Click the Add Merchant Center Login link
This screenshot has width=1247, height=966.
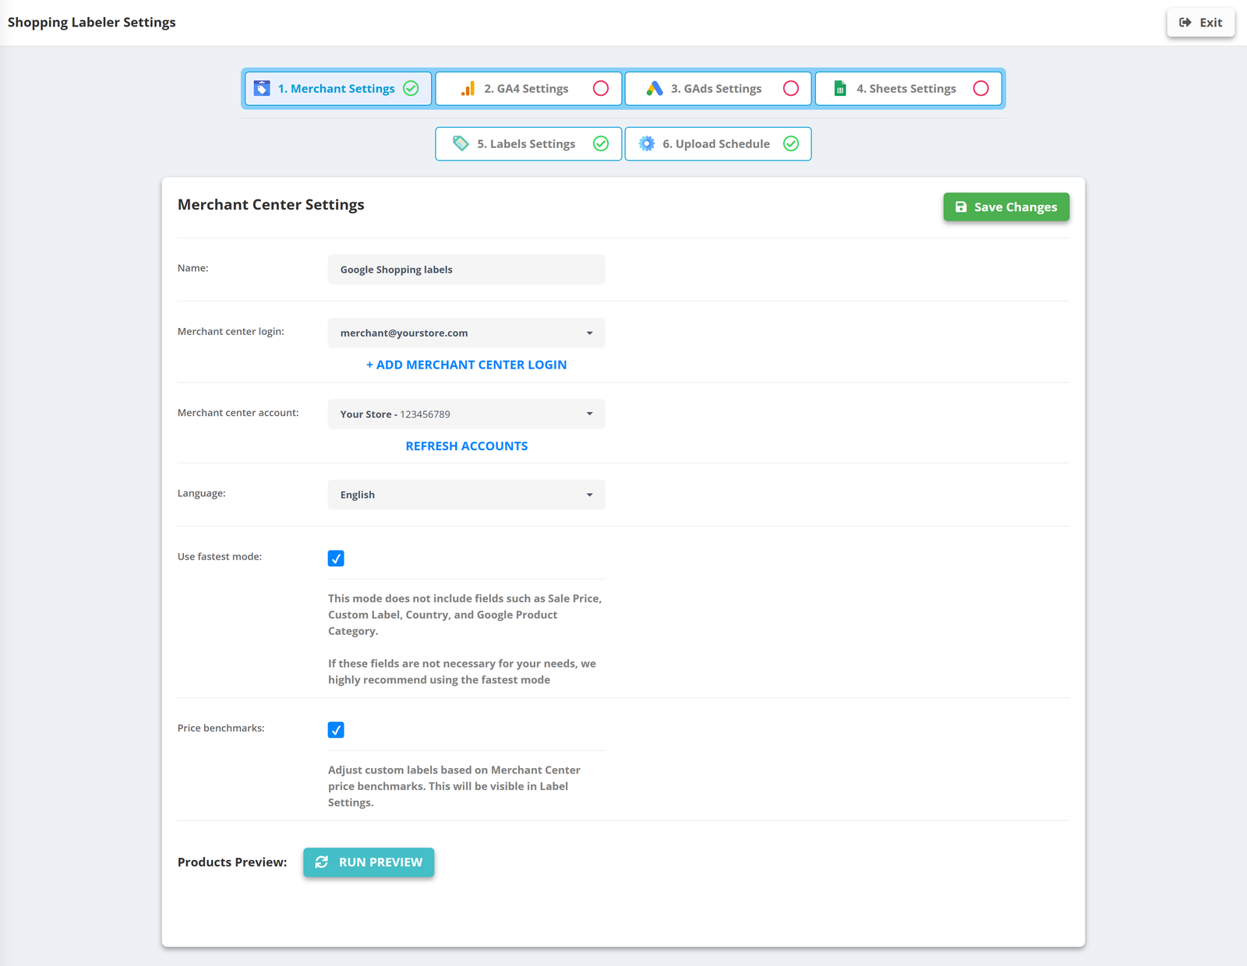pyautogui.click(x=466, y=365)
